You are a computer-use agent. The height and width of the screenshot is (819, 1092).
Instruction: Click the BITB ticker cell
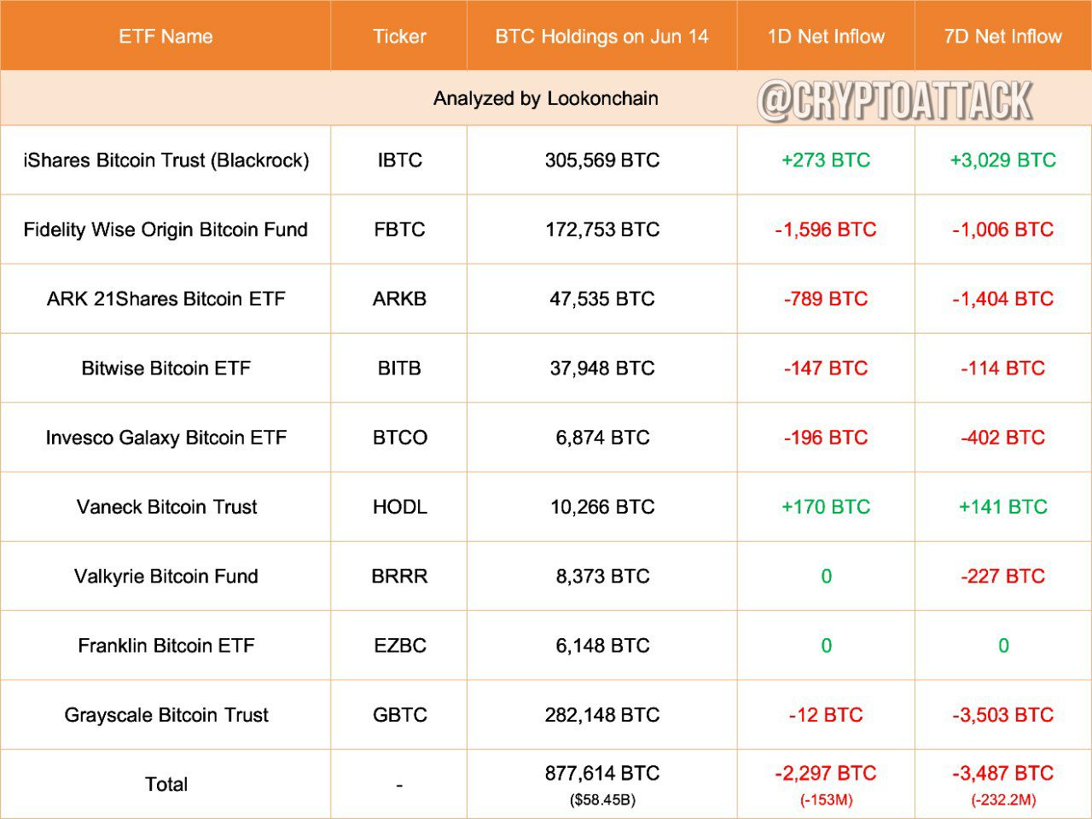399,369
